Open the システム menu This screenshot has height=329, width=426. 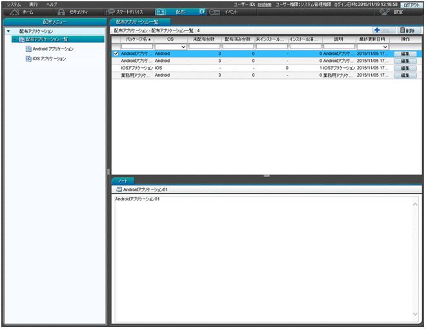14,4
